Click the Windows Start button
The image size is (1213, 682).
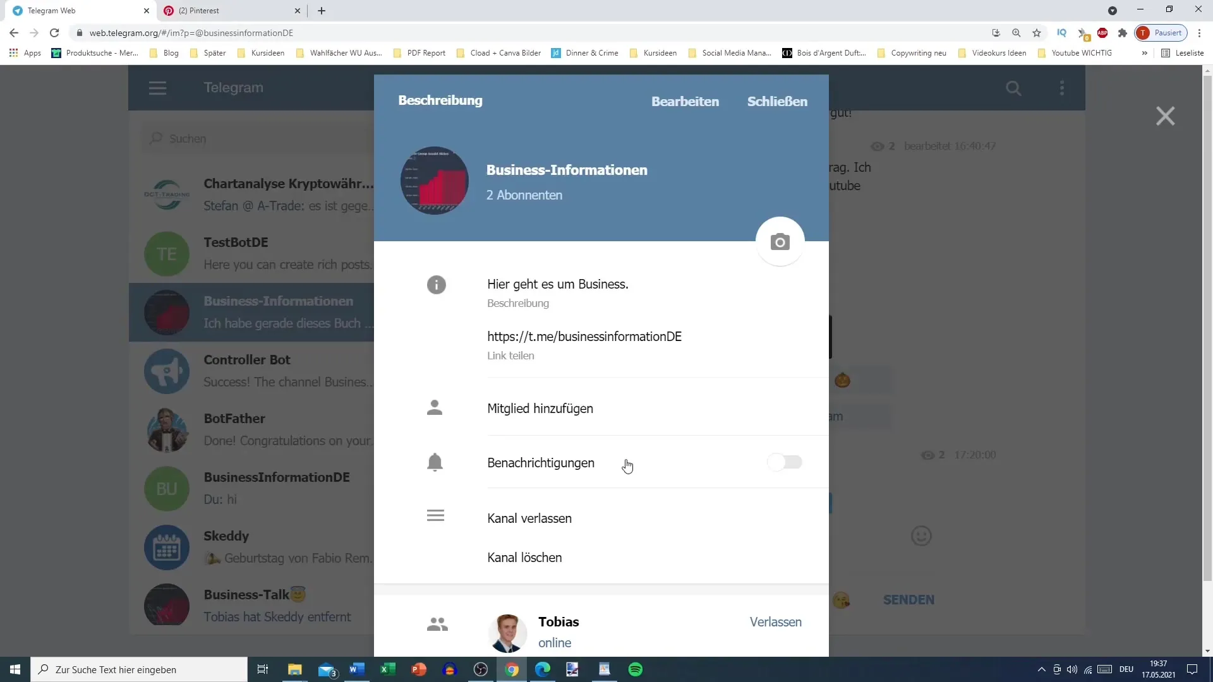[15, 669]
